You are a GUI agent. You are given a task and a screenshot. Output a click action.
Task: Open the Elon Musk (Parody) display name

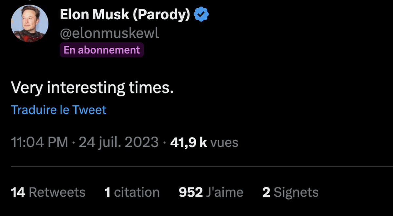(125, 15)
